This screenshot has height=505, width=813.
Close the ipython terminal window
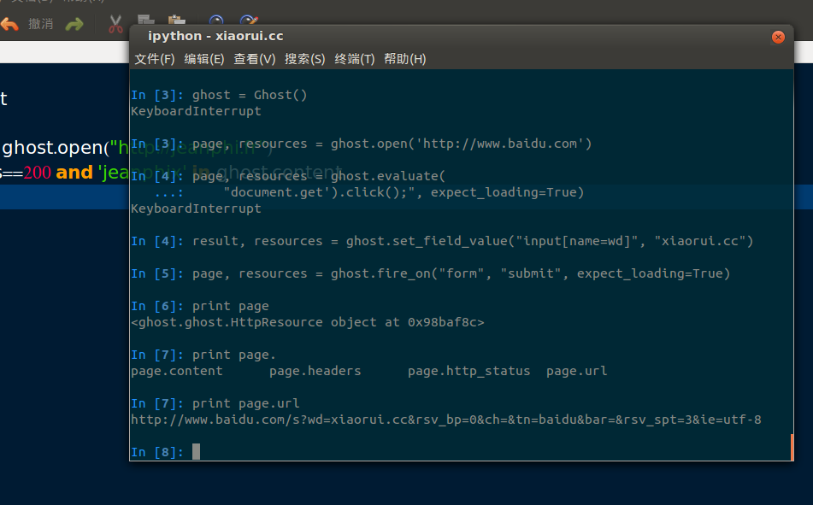pyautogui.click(x=778, y=37)
